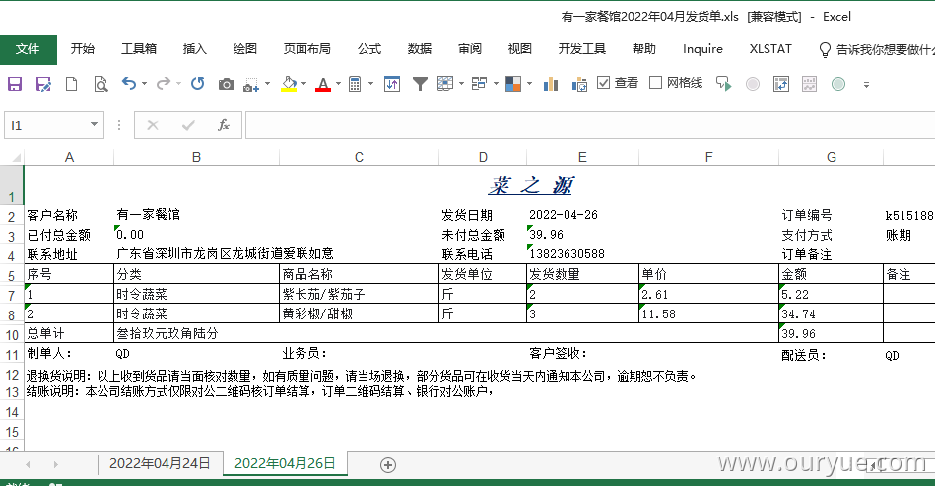935x486 pixels.
Task: Enable the 网格线 checkbox
Action: pyautogui.click(x=655, y=82)
